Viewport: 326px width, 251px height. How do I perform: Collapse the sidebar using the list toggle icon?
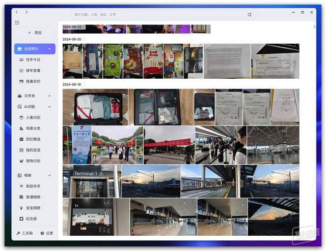pos(17,23)
